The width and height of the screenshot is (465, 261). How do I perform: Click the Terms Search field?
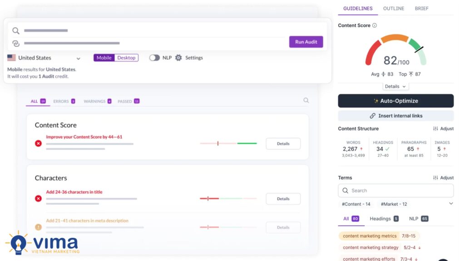396,191
